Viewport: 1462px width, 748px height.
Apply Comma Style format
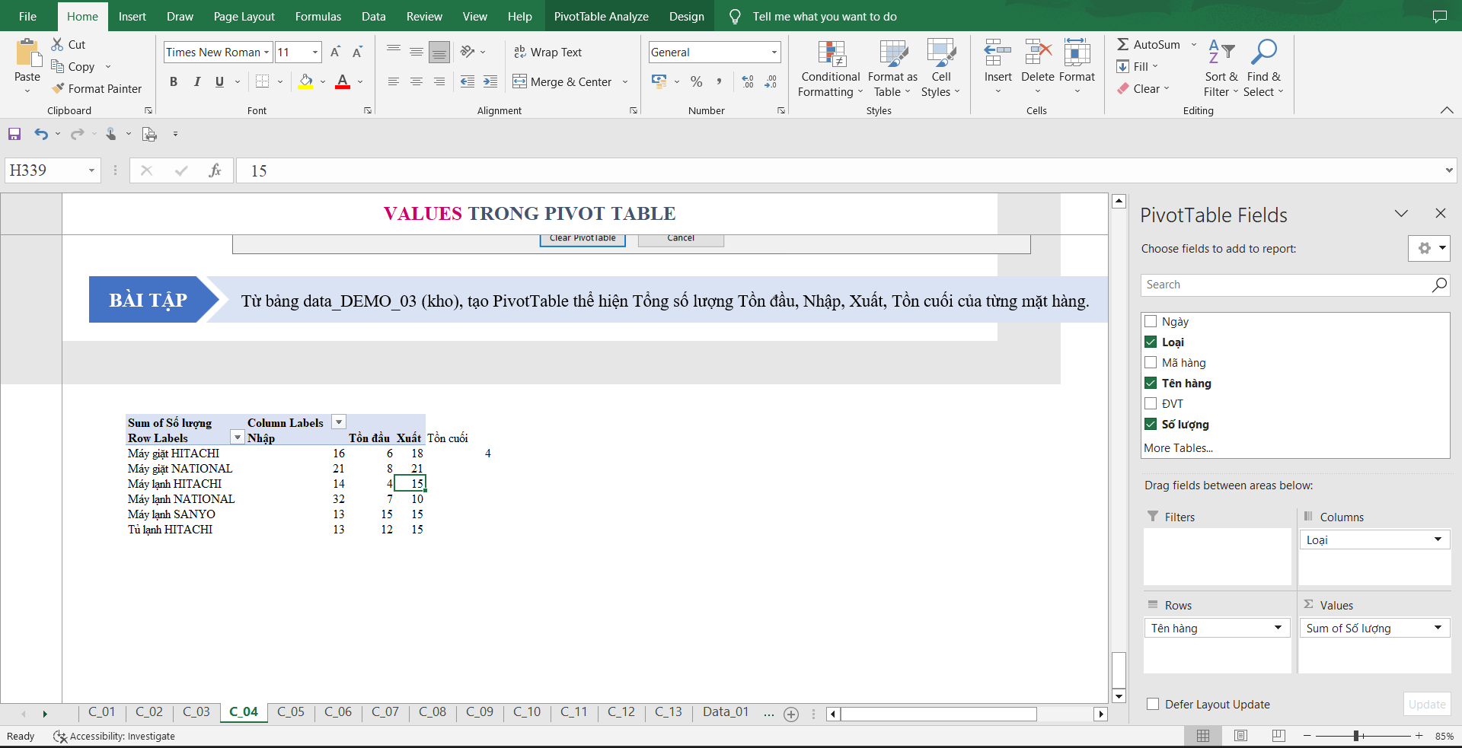pos(719,81)
